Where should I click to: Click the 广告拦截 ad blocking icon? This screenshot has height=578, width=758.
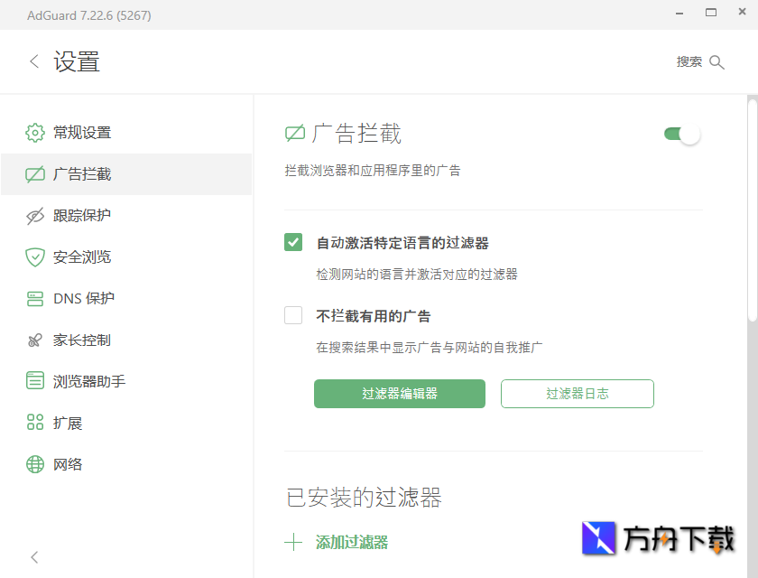pyautogui.click(x=34, y=173)
